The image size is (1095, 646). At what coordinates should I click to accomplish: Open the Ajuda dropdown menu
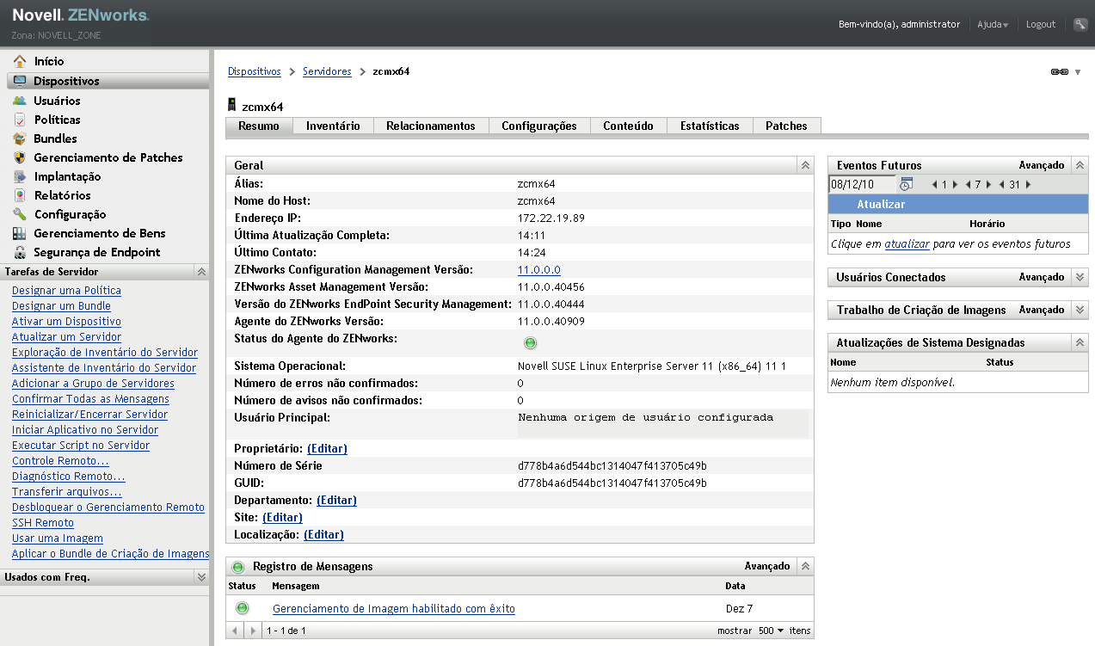coord(993,25)
